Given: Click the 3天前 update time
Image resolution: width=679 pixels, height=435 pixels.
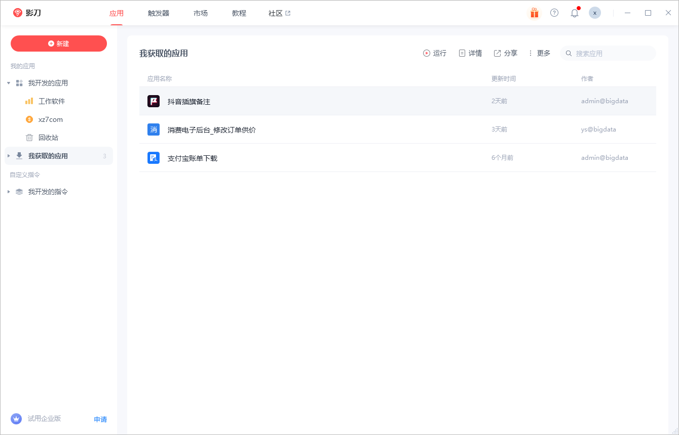Looking at the screenshot, I should click(499, 129).
